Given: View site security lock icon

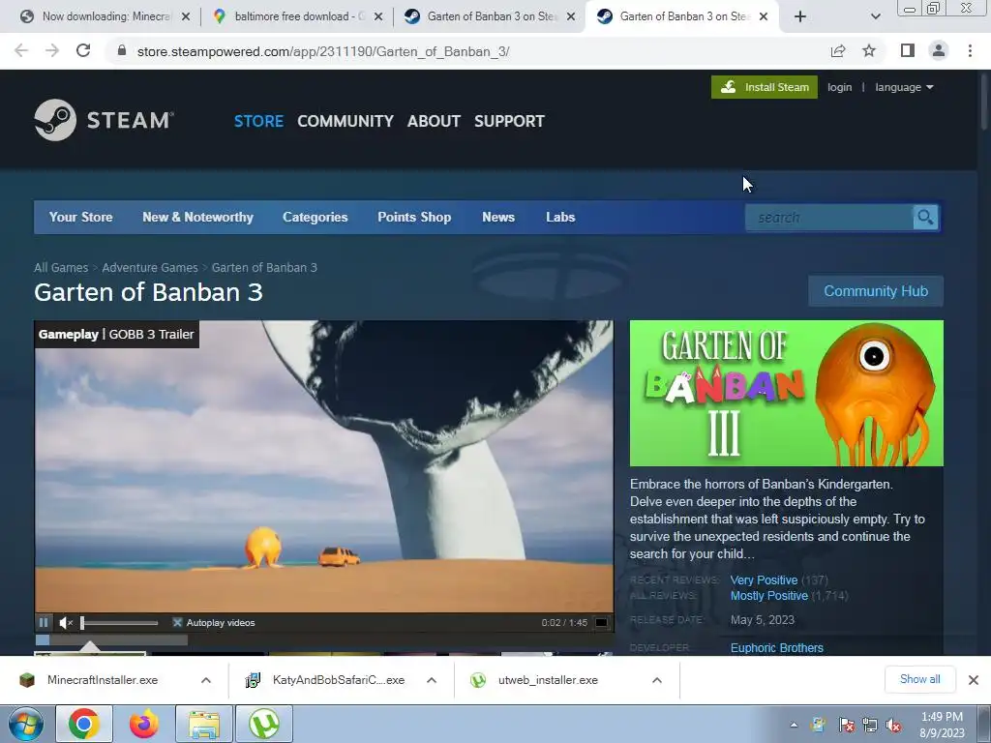Looking at the screenshot, I should (122, 51).
